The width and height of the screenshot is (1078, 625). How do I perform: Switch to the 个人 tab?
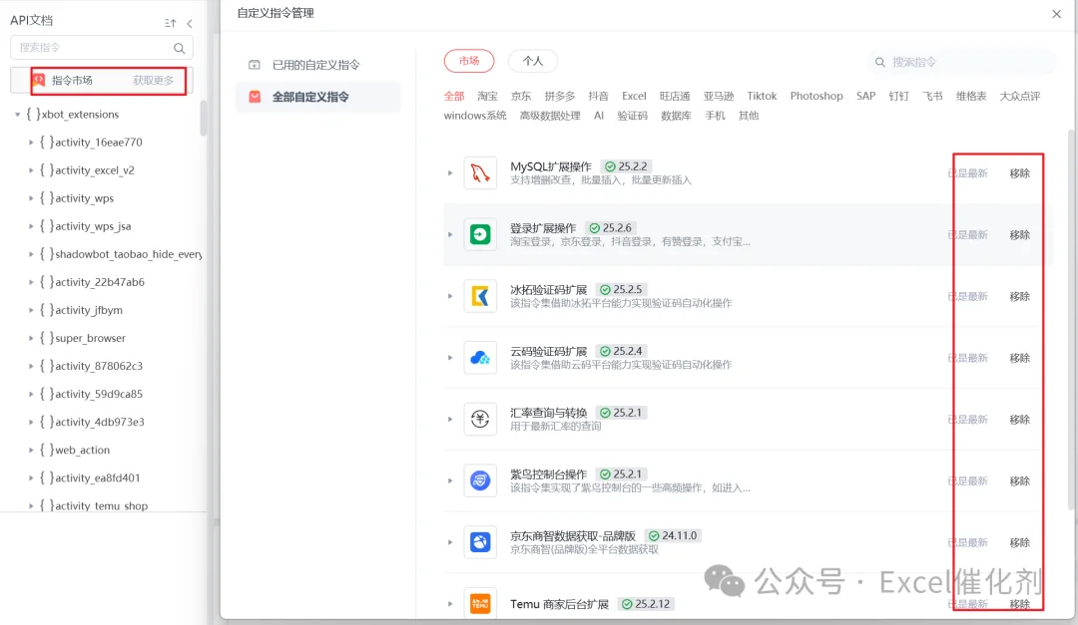coord(533,61)
